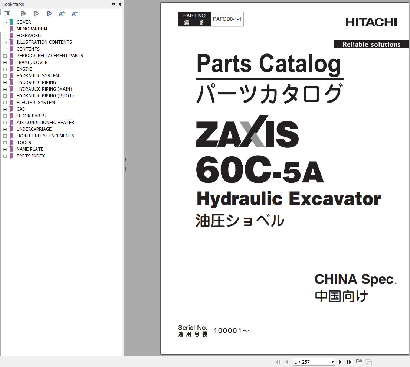Open the FOREWORD bookmark

tap(29, 36)
